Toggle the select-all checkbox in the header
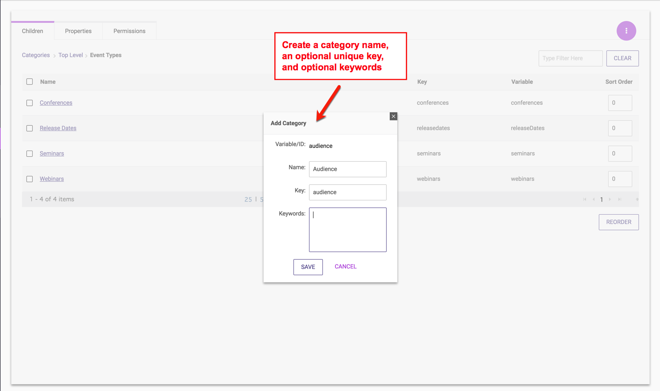 point(29,81)
